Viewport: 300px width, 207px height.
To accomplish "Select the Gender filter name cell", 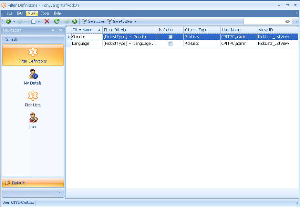I will point(87,37).
